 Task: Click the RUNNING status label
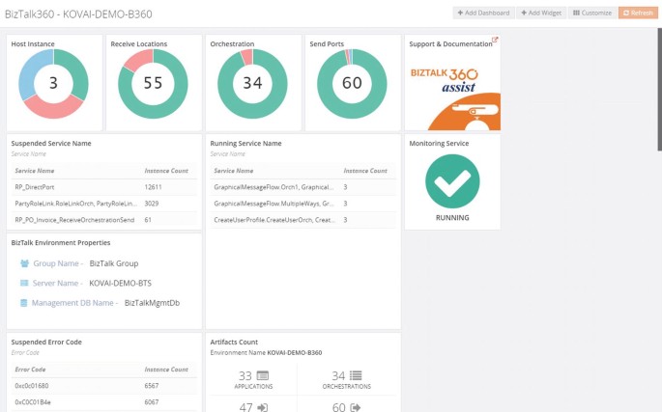pyautogui.click(x=452, y=218)
